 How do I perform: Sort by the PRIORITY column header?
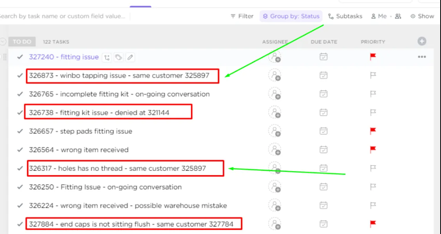coord(373,42)
